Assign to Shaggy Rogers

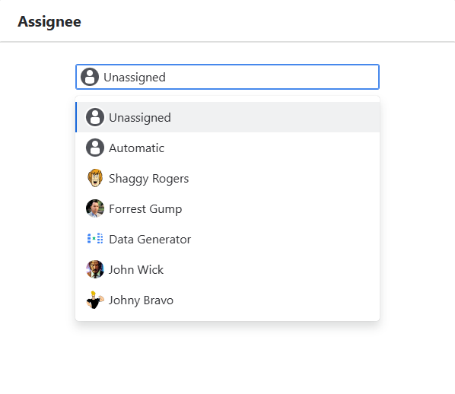(228, 178)
